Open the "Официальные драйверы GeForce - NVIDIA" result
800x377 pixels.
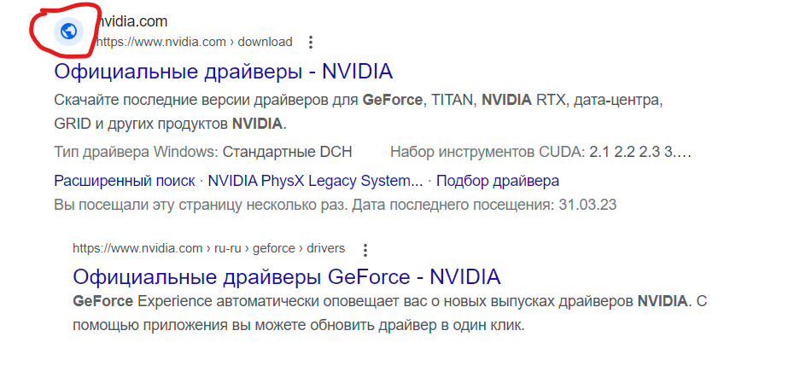pos(286,276)
